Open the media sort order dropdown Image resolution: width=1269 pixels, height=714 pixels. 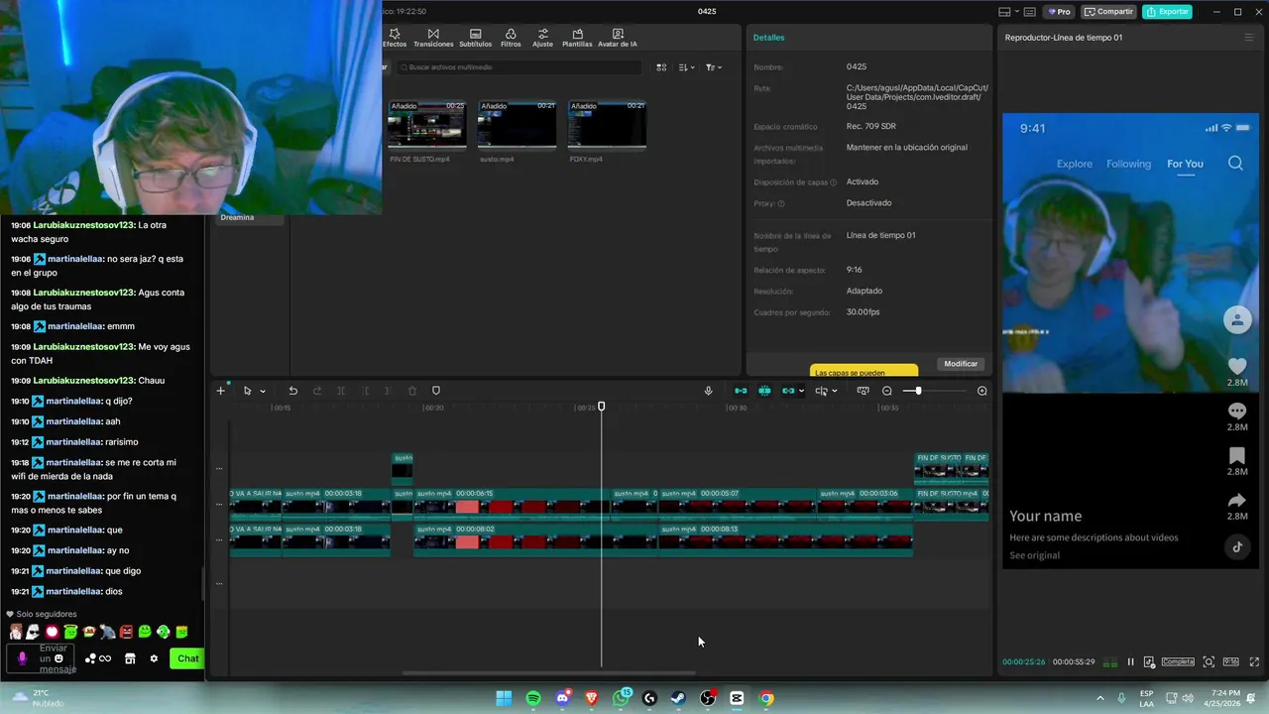686,67
